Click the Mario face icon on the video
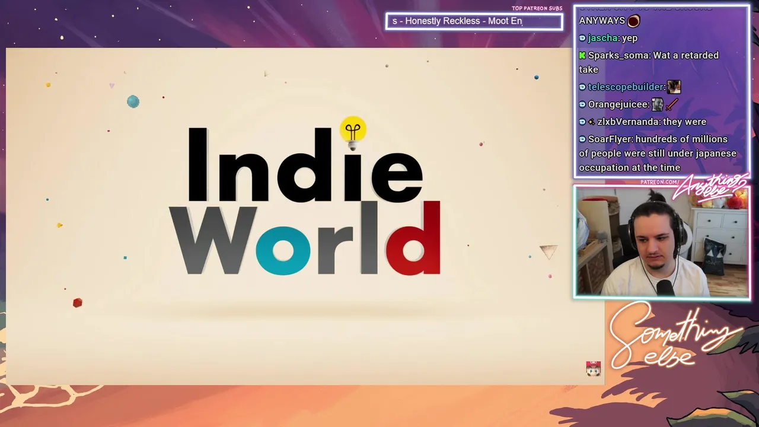Screen dimensions: 759x427 click(x=593, y=368)
